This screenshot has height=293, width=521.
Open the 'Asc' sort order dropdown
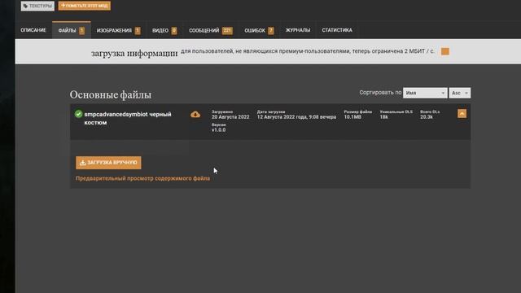pyautogui.click(x=460, y=93)
